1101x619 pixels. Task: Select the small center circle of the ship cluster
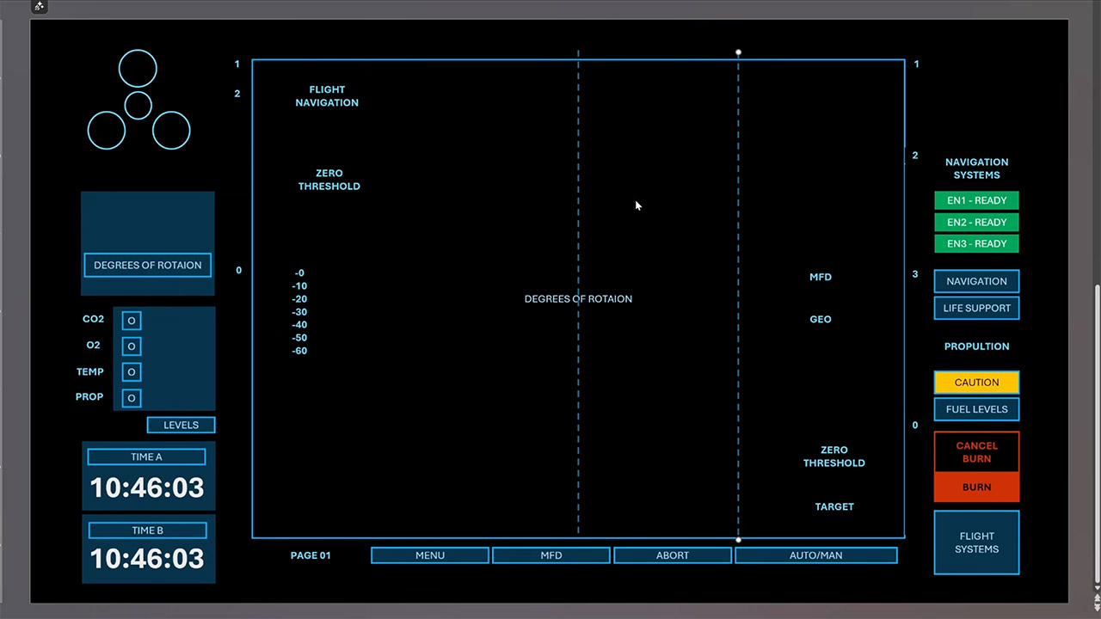coord(138,106)
